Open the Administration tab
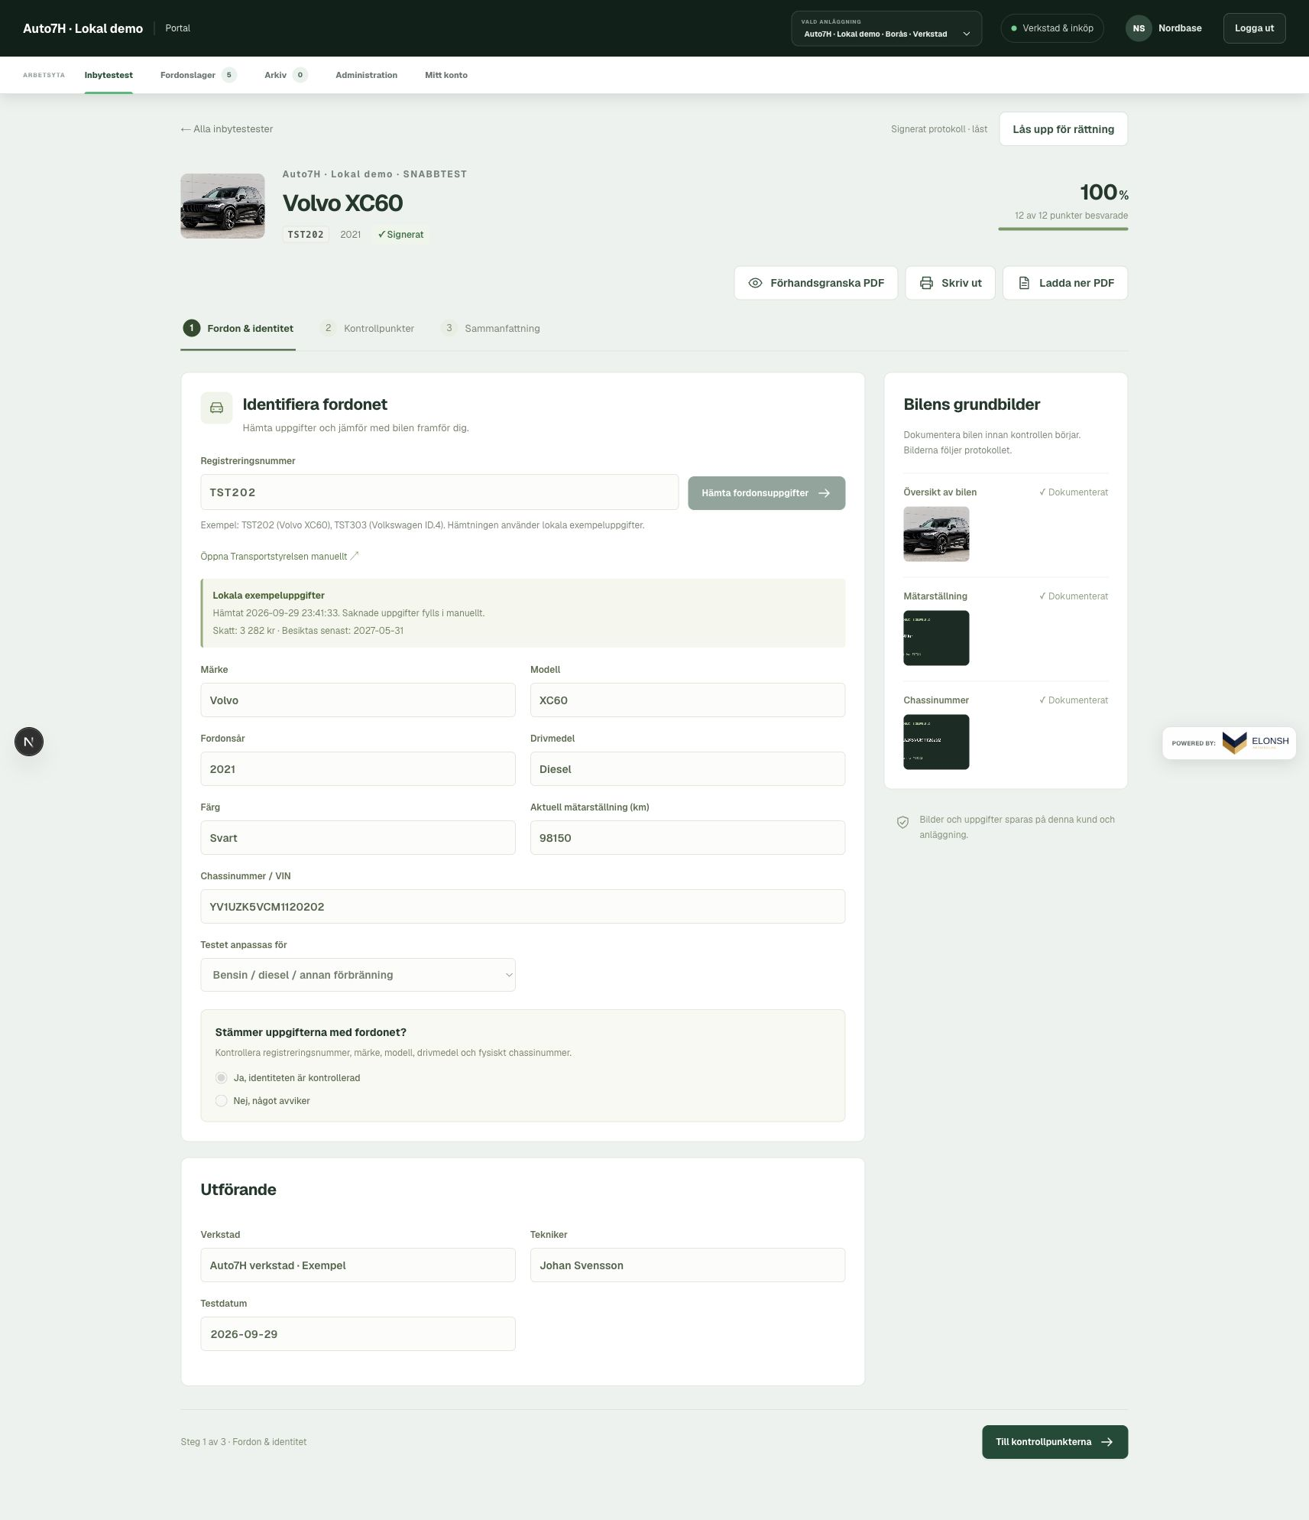 (366, 75)
